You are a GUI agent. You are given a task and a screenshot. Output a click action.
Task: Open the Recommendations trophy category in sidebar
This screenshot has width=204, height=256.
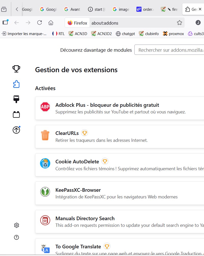16,69
